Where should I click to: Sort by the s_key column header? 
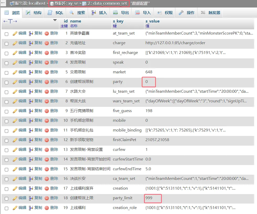(x=118, y=21)
